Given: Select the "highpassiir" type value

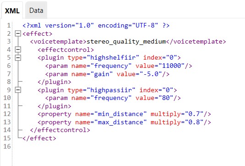Looking at the screenshot, I should 111,90.
